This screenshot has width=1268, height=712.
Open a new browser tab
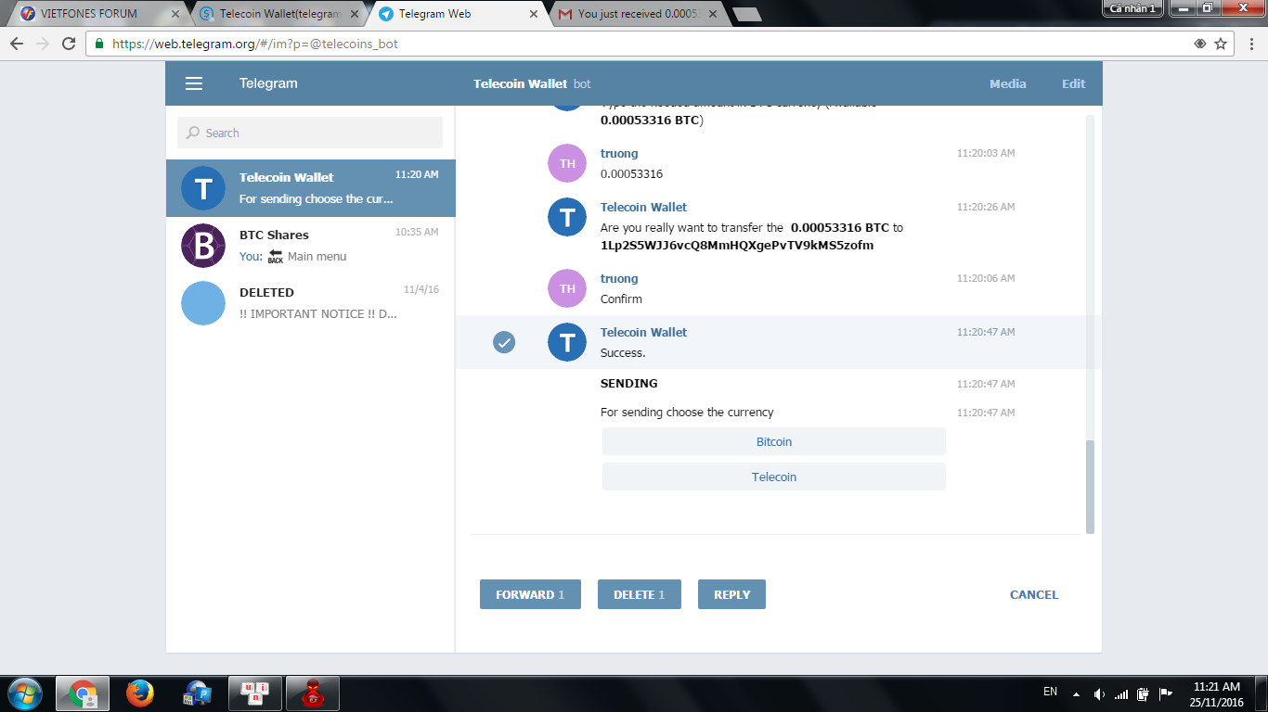click(746, 14)
